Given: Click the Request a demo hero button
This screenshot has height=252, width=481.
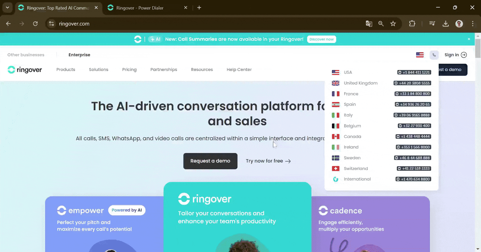Looking at the screenshot, I should click(210, 161).
